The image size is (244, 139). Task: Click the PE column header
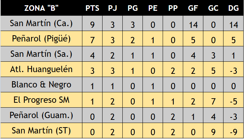(x=153, y=8)
